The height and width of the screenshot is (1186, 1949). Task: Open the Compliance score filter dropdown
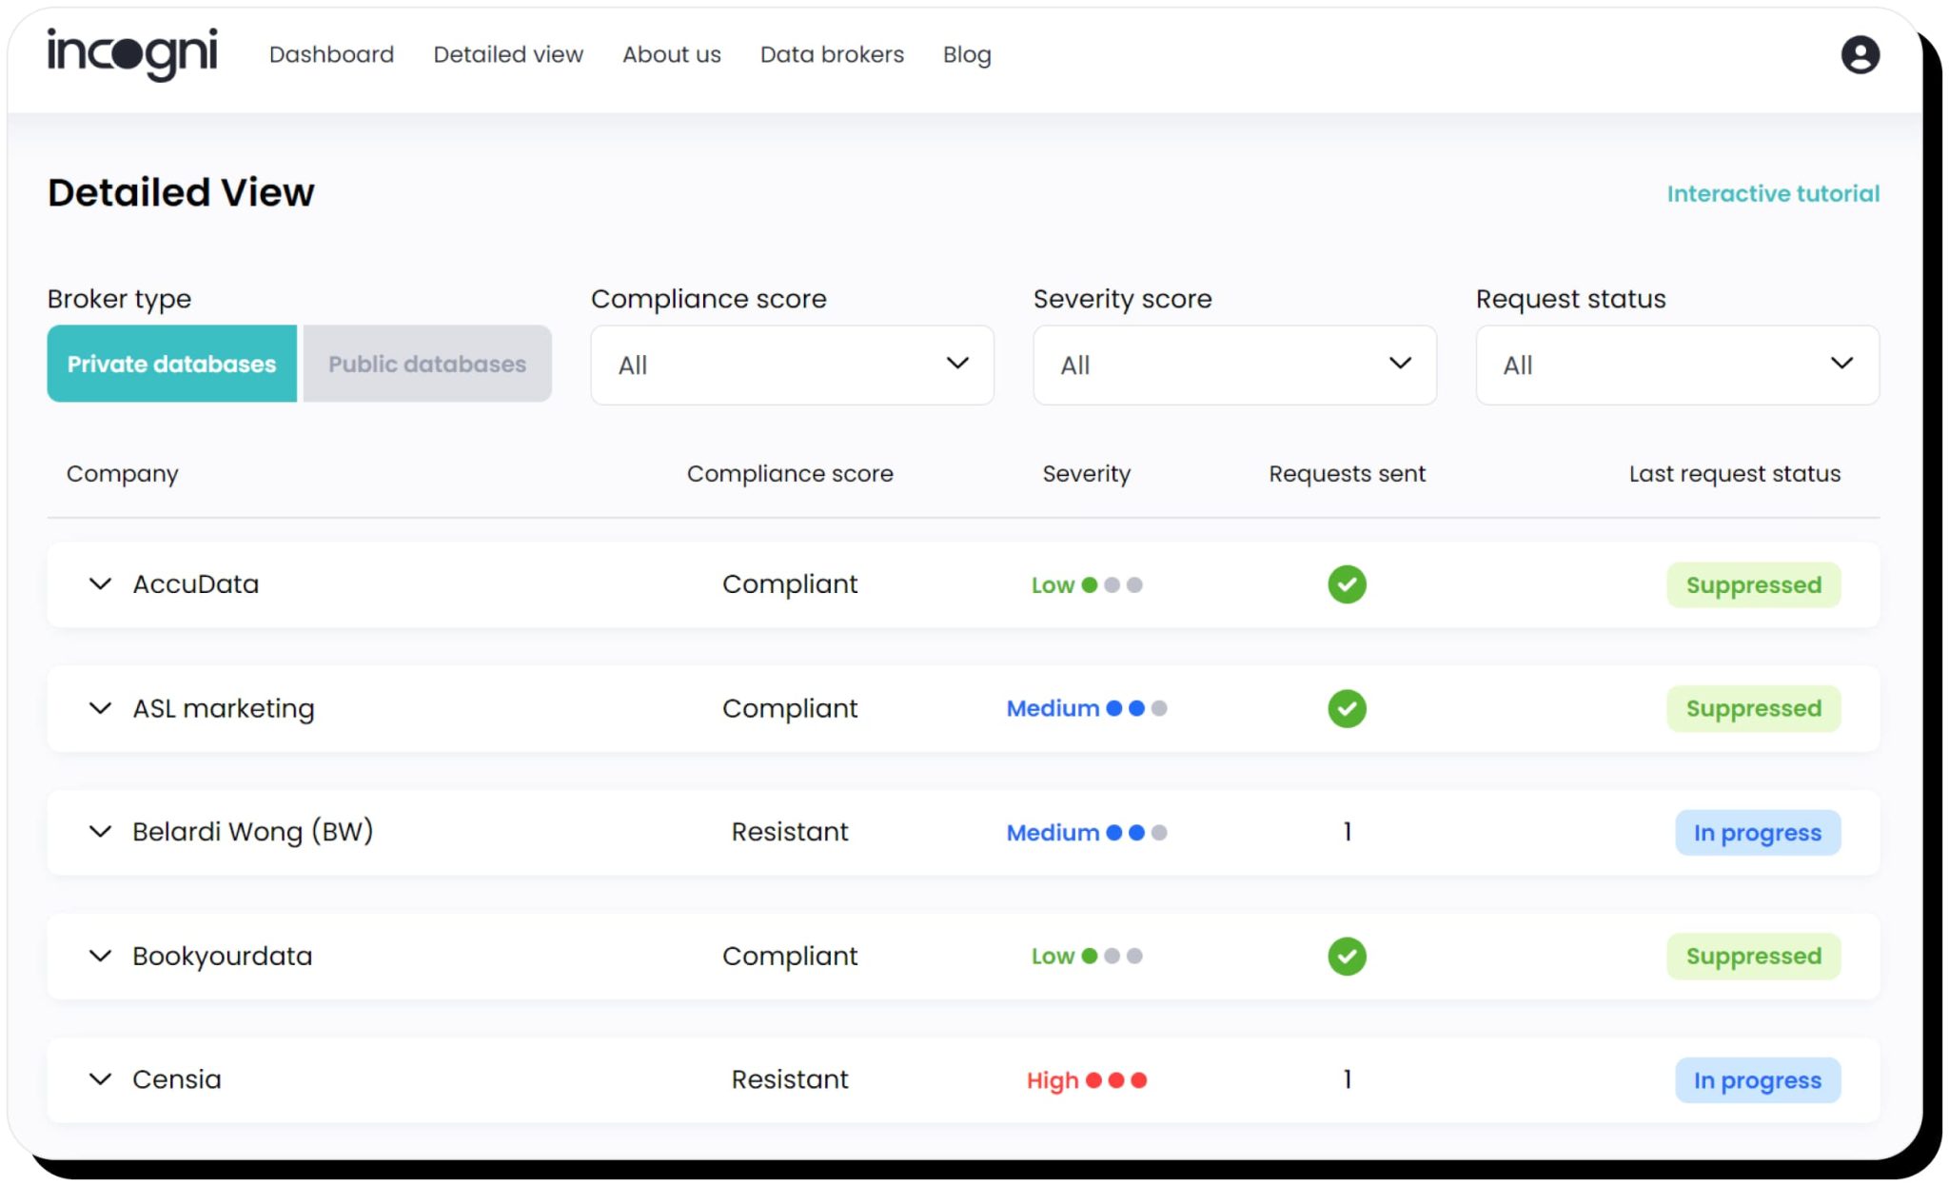792,365
